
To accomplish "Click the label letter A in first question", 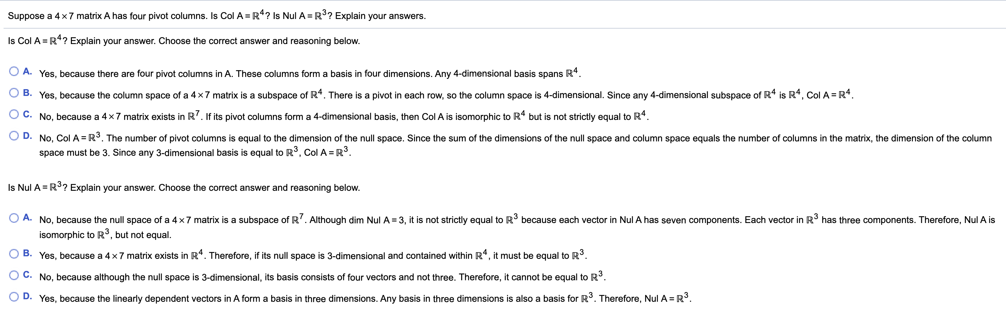I will 27,71.
